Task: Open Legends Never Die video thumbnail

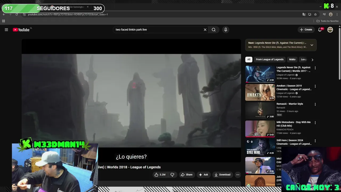Action: pos(260,74)
